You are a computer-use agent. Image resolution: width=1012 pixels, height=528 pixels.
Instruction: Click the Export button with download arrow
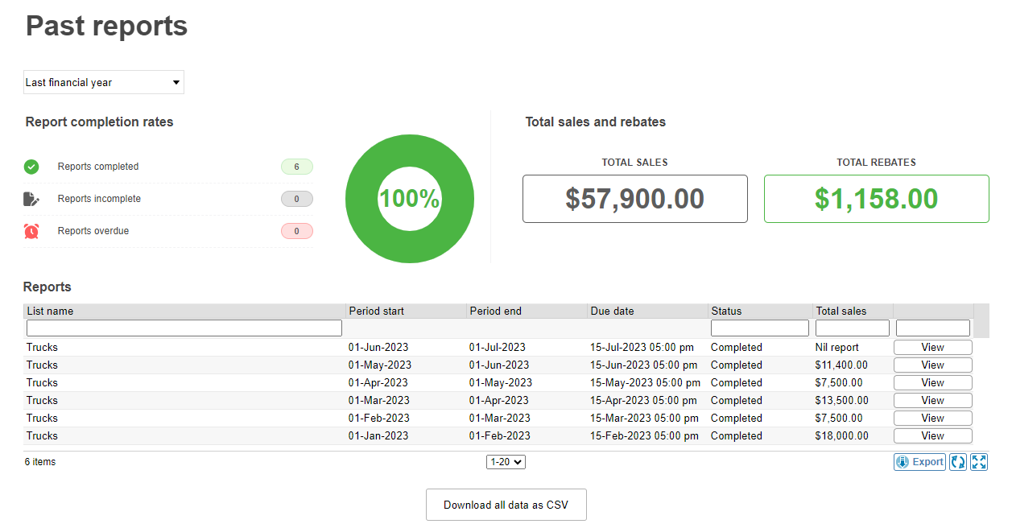click(x=919, y=462)
